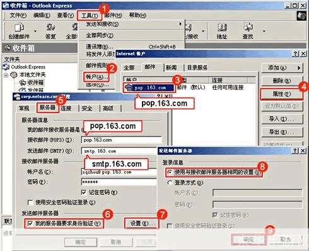The image size is (309, 251).
Task: Click the Find (查找) toolbar icon
Action: 248,31
